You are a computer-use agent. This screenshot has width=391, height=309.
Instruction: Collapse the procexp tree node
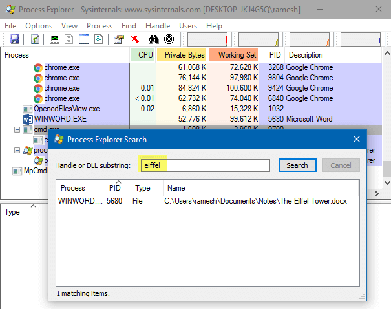(x=17, y=150)
